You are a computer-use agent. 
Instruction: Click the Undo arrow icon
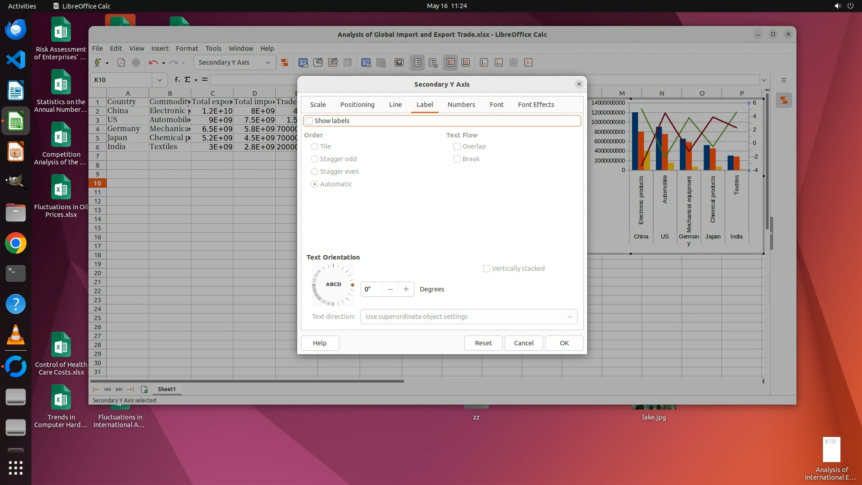153,63
